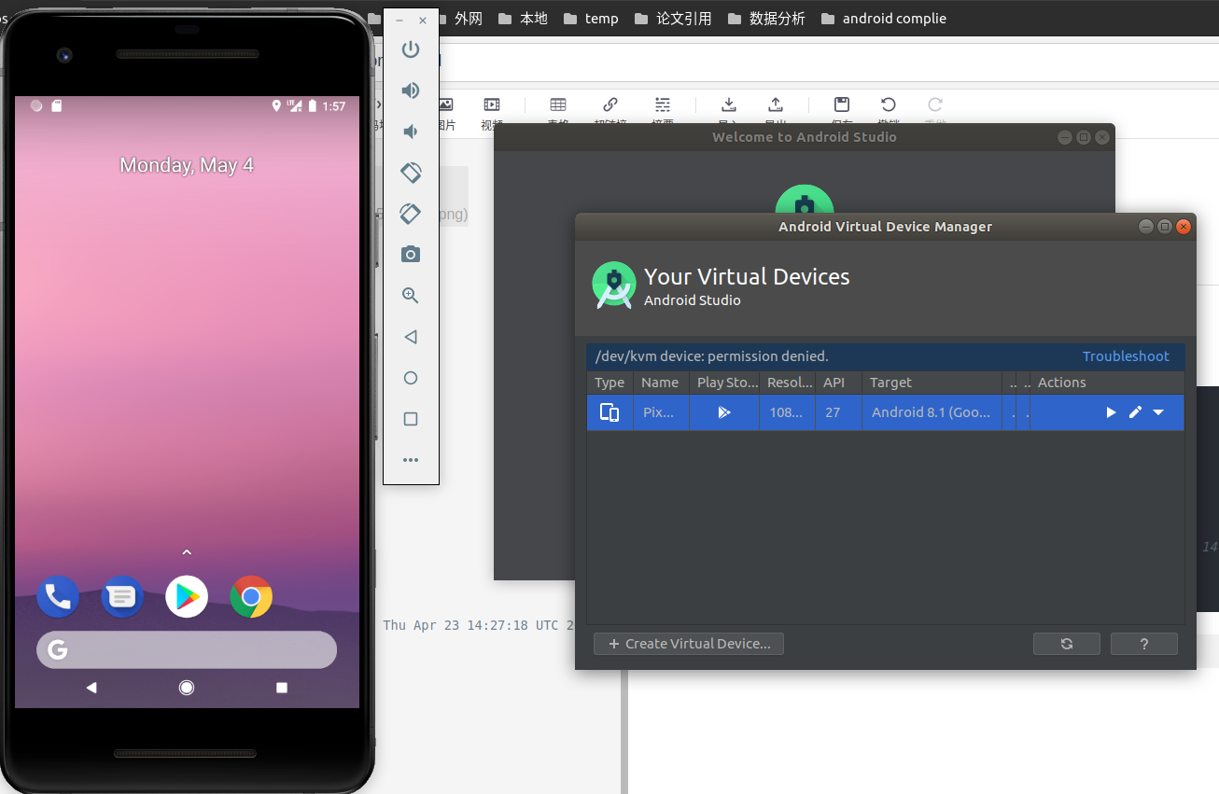Click the summary list icon in editor toolbar
This screenshot has width=1219, height=794.
tap(663, 105)
